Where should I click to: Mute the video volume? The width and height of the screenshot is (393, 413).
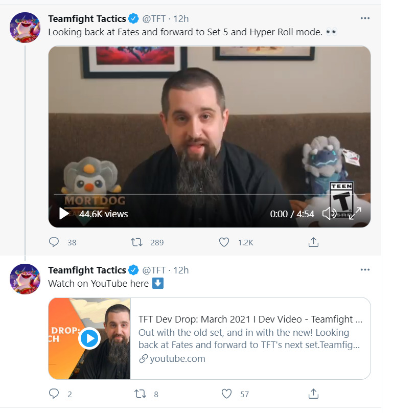click(330, 214)
